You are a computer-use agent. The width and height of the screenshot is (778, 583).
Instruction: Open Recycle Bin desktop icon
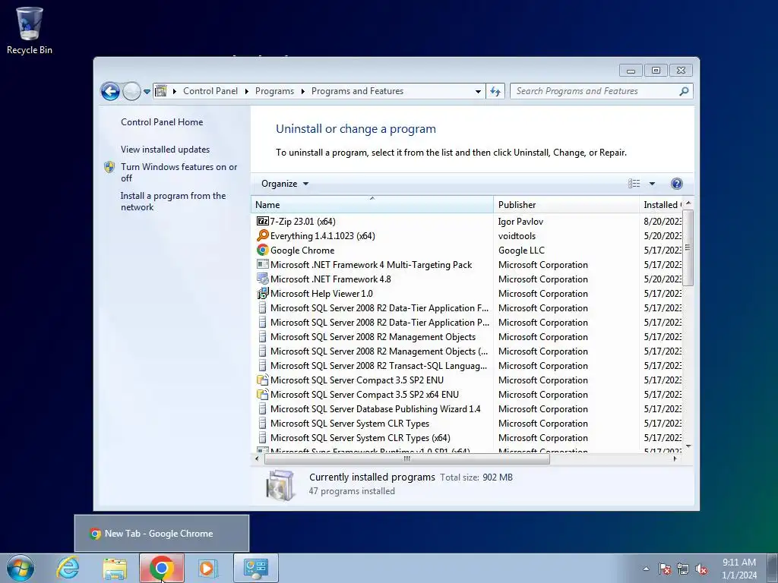tap(30, 30)
